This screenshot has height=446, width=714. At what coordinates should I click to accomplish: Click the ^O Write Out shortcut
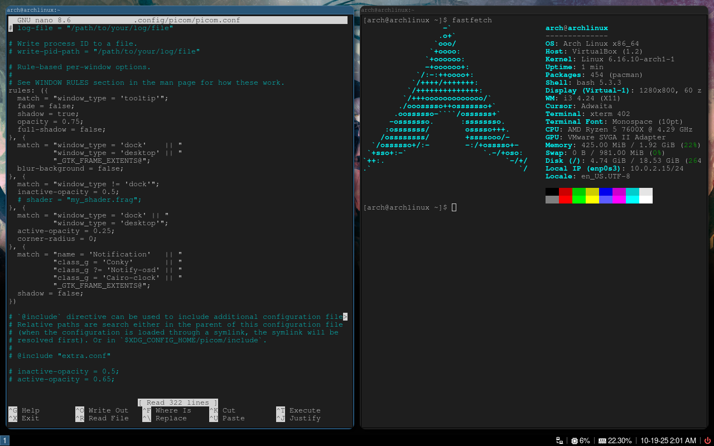tap(102, 410)
